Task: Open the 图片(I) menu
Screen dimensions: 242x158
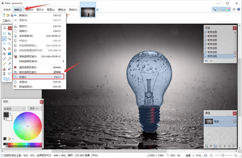Action: 40,10
